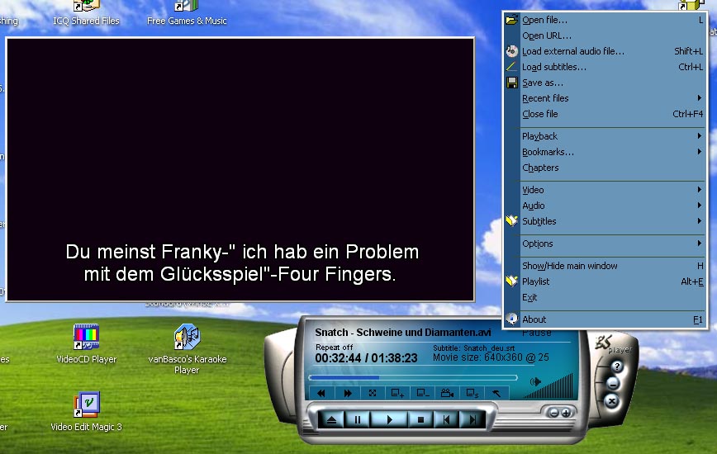717x454 pixels.
Task: Click the round plus button near volume
Action: 566,413
